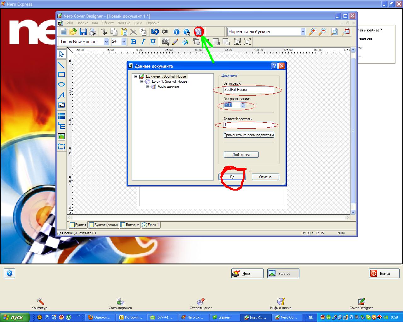Click the Pencil pen-color icon

(175, 42)
